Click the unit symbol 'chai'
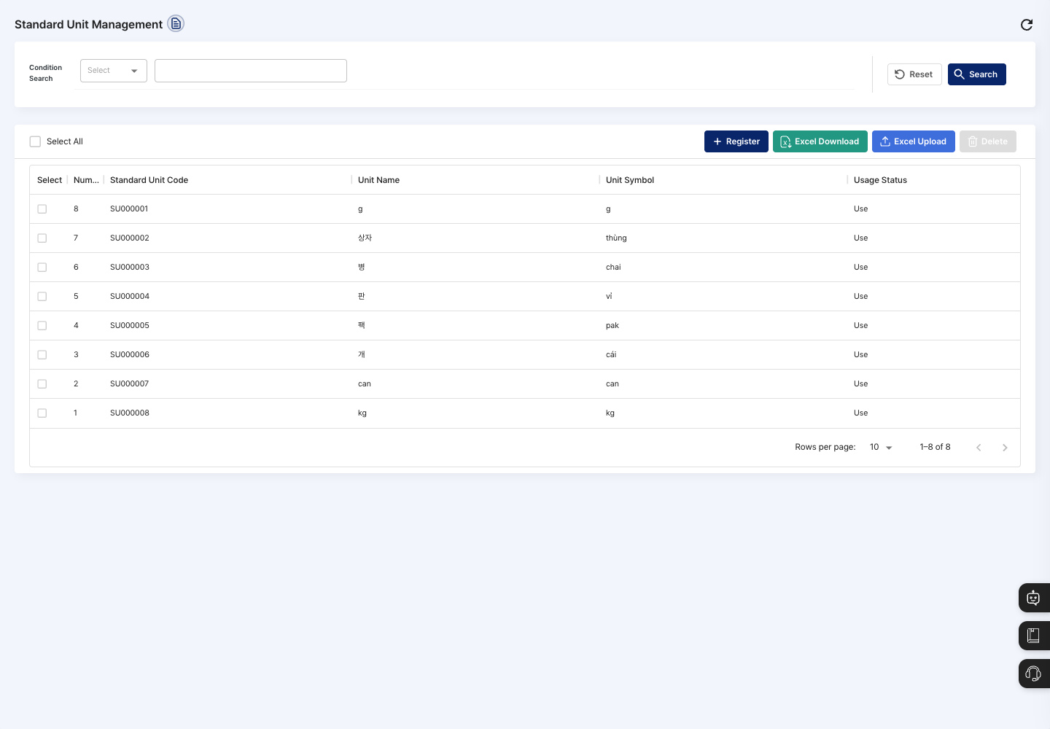The image size is (1050, 729). point(613,268)
